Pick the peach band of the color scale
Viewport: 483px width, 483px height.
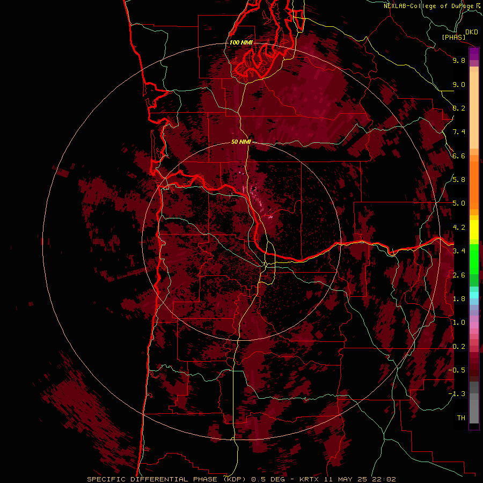pos(474,109)
